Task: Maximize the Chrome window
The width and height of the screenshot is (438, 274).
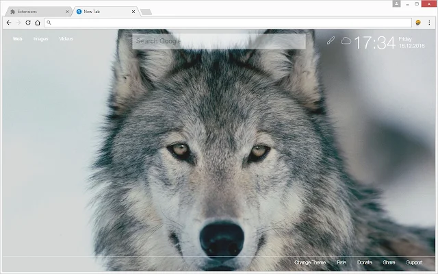Action: (417, 4)
